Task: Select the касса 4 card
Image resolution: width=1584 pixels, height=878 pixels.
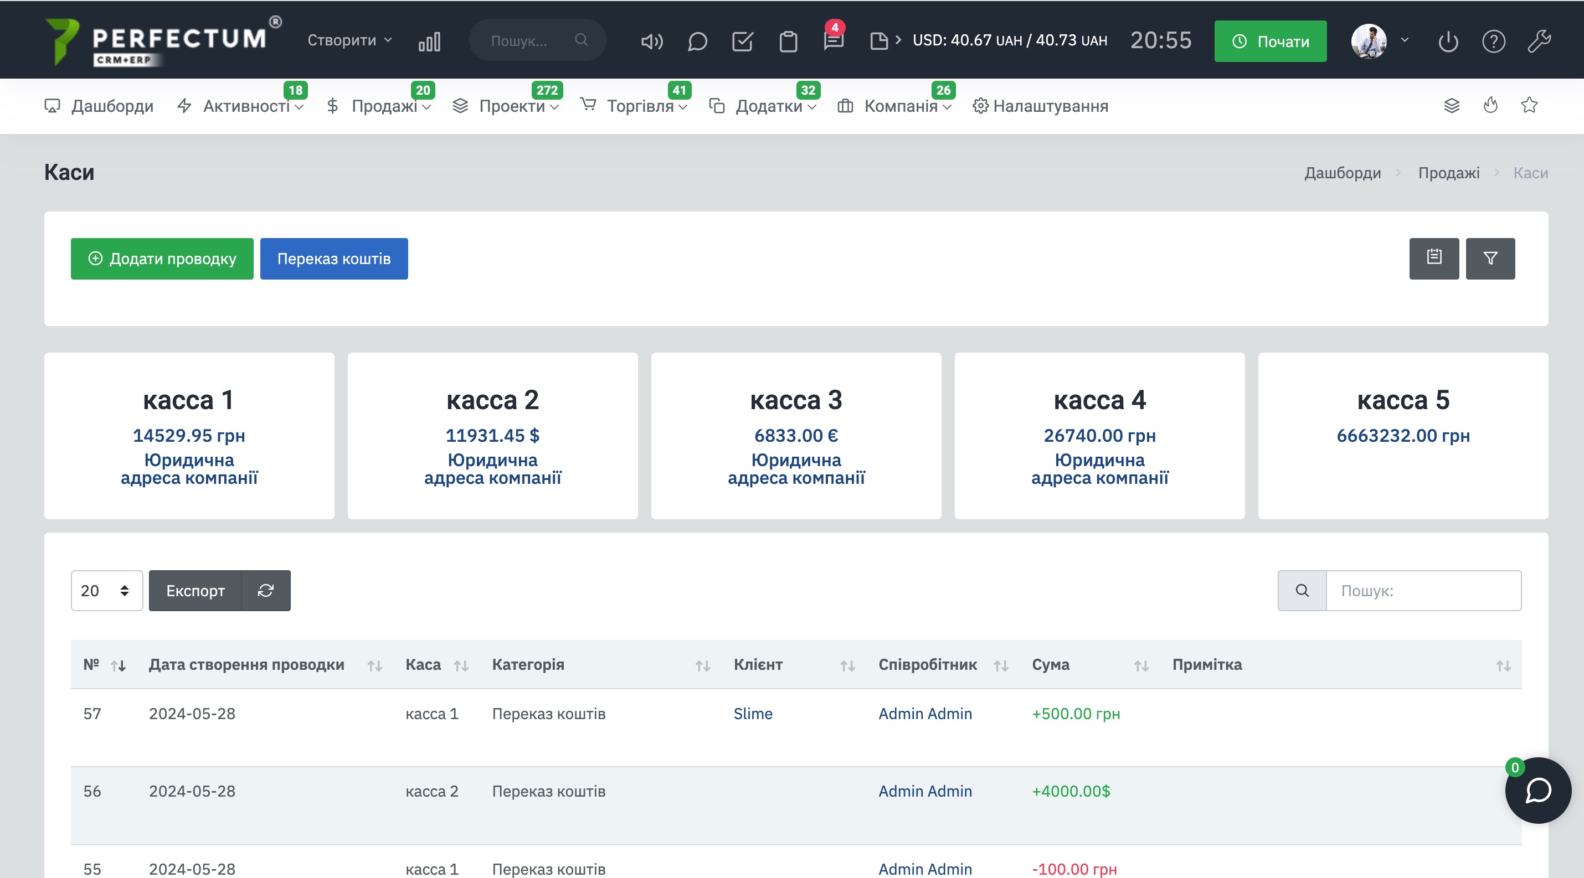Action: [1099, 436]
